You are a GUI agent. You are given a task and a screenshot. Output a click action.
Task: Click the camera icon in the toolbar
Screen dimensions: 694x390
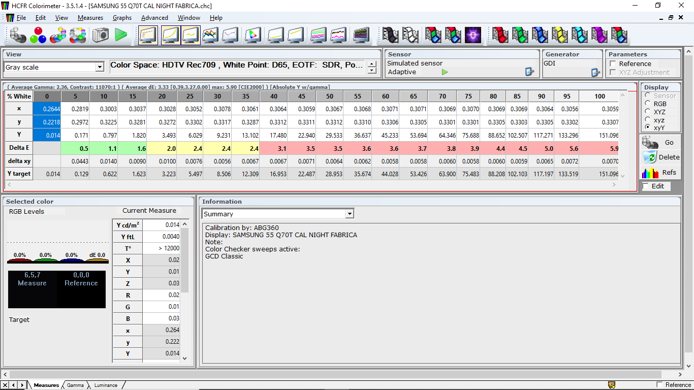tap(101, 35)
